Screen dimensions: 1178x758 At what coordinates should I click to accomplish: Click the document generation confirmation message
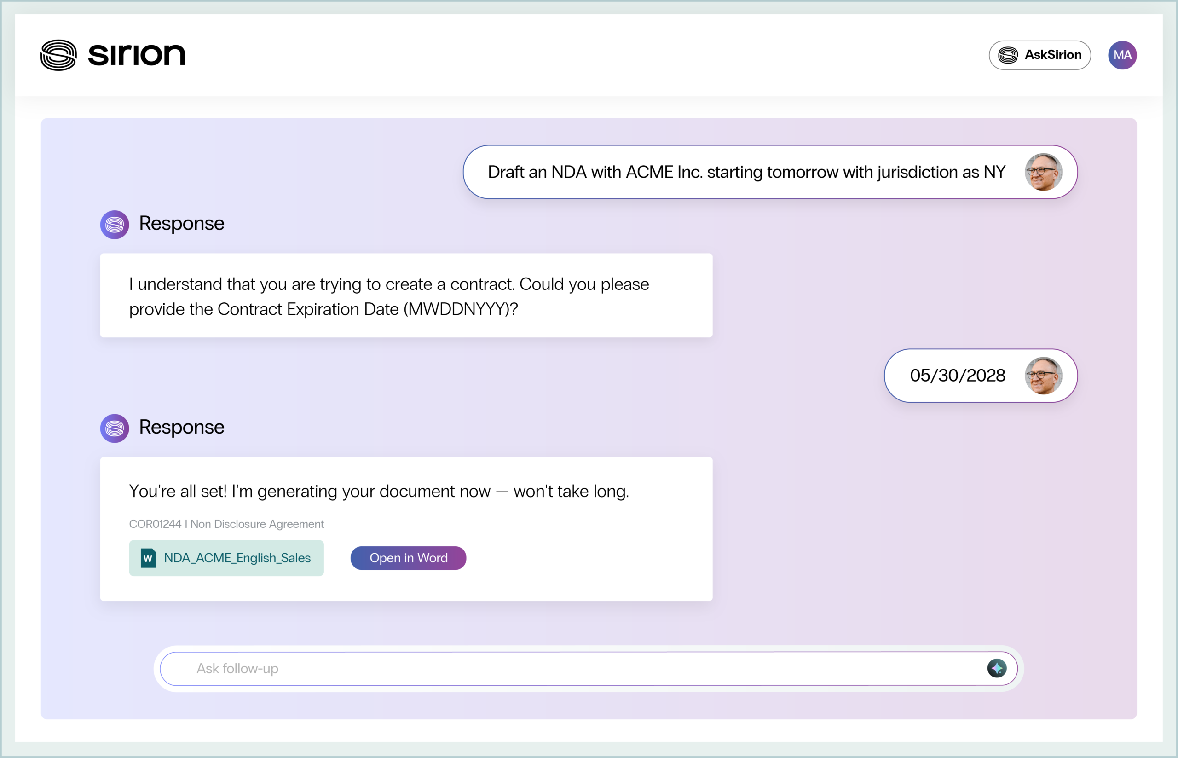pos(378,491)
